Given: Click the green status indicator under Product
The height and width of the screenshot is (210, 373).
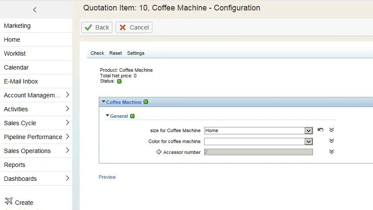Looking at the screenshot, I should click(x=119, y=81).
